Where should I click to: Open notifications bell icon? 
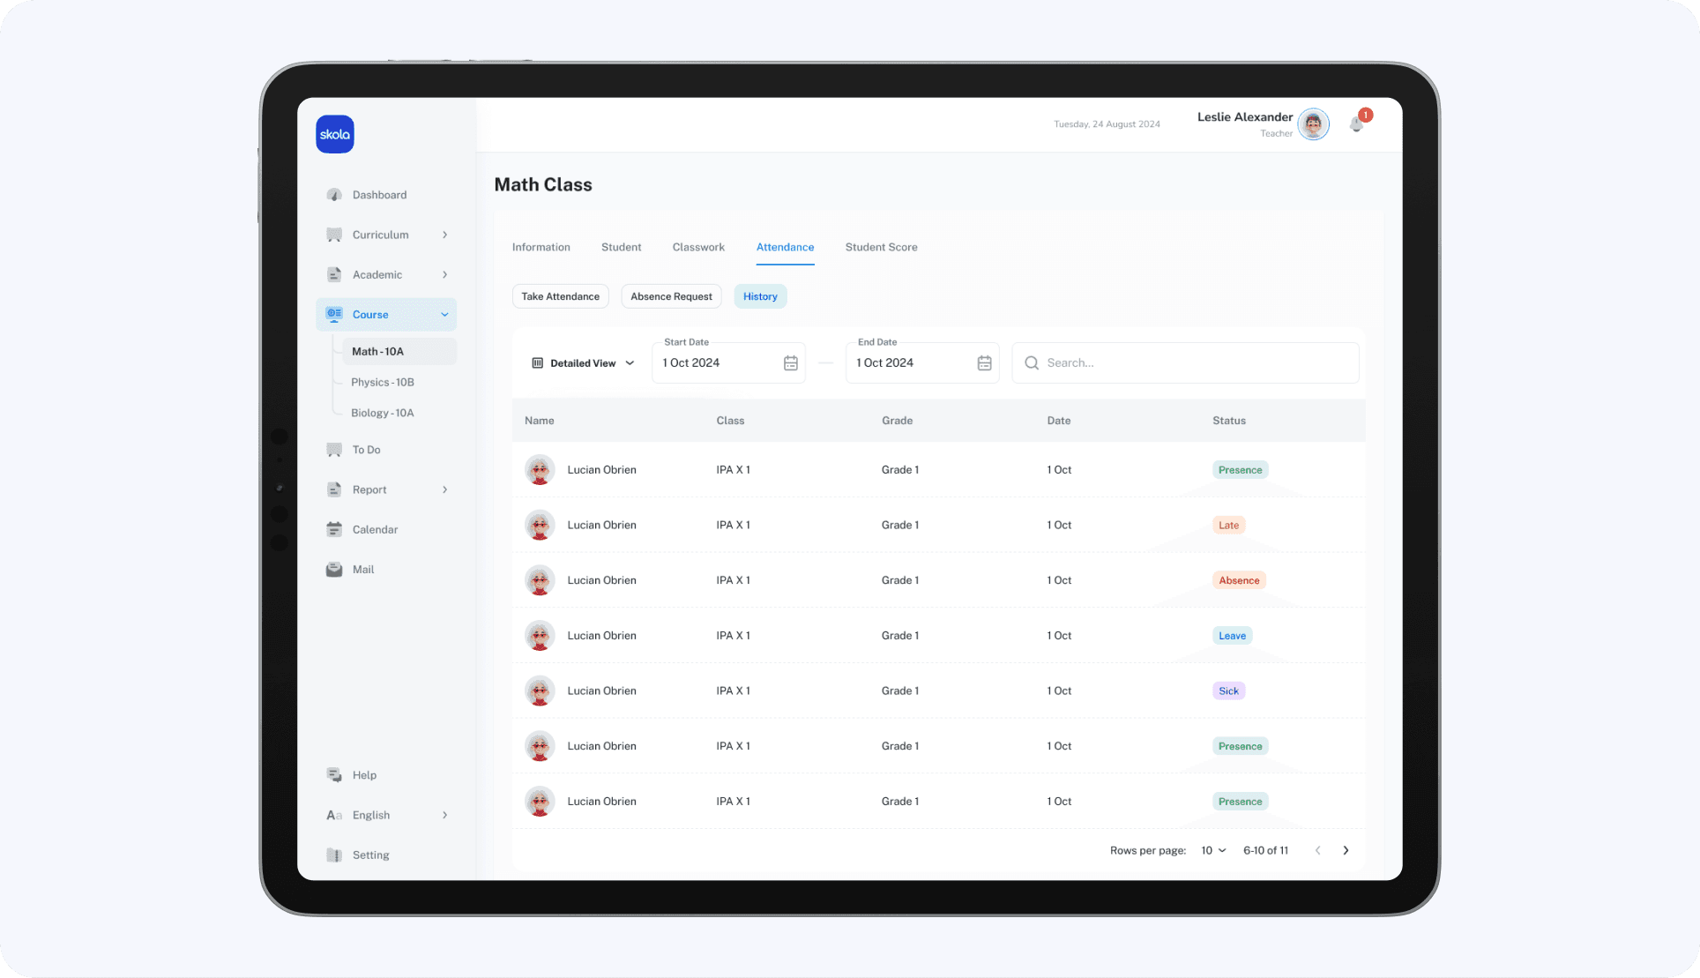click(x=1356, y=124)
